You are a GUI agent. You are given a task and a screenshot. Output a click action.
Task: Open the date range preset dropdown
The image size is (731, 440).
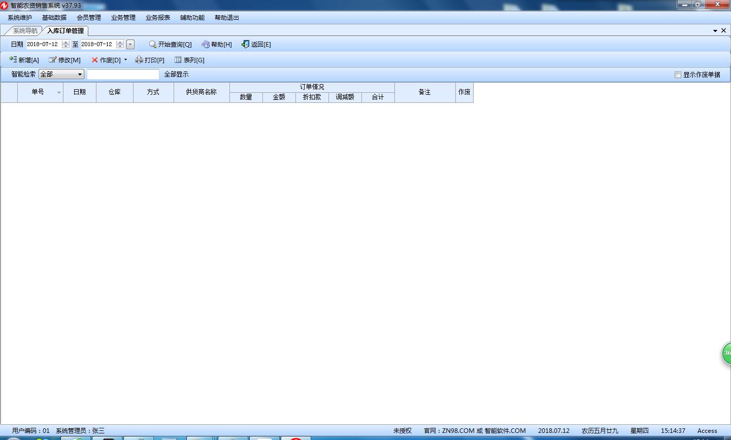(x=130, y=45)
